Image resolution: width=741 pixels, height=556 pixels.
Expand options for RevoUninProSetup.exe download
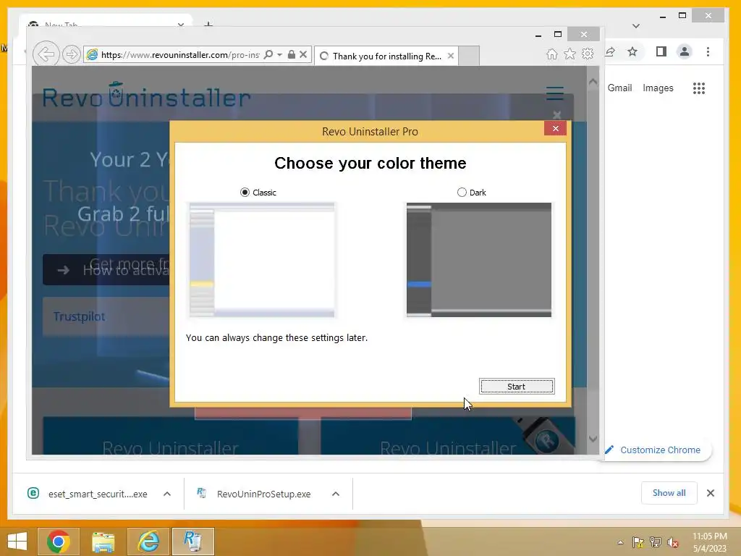coord(336,494)
